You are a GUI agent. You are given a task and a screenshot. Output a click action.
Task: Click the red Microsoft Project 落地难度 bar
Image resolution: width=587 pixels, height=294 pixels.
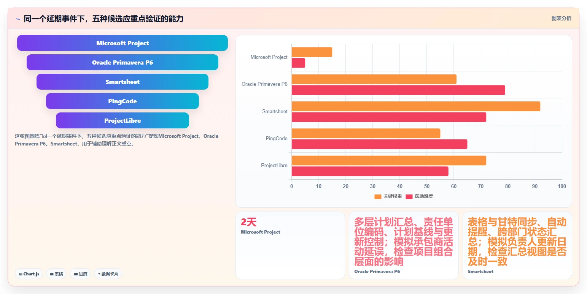[x=298, y=63]
